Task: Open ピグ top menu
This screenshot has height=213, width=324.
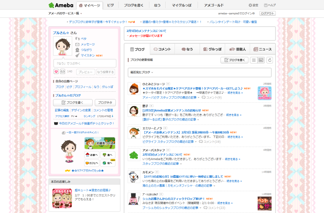Action: [111, 5]
